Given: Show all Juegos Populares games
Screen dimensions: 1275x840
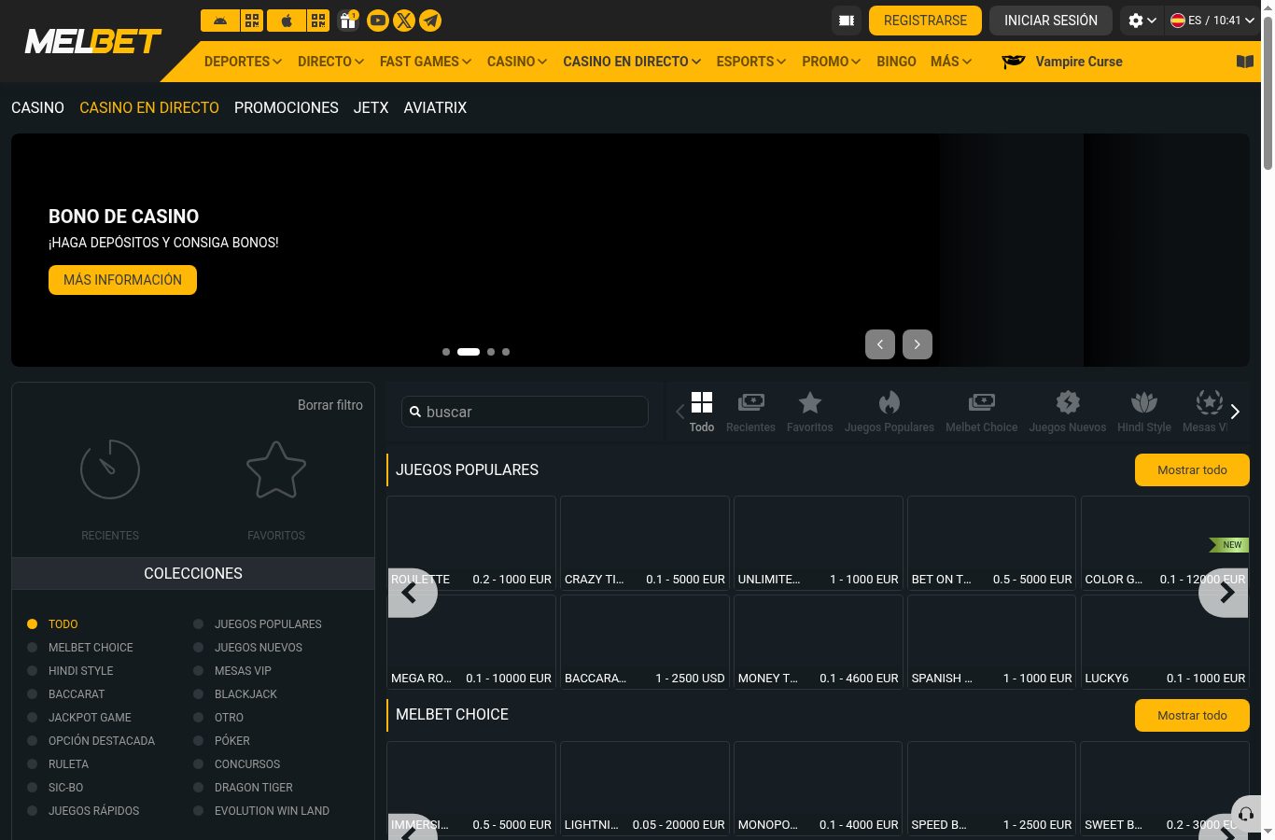Looking at the screenshot, I should coord(1192,470).
